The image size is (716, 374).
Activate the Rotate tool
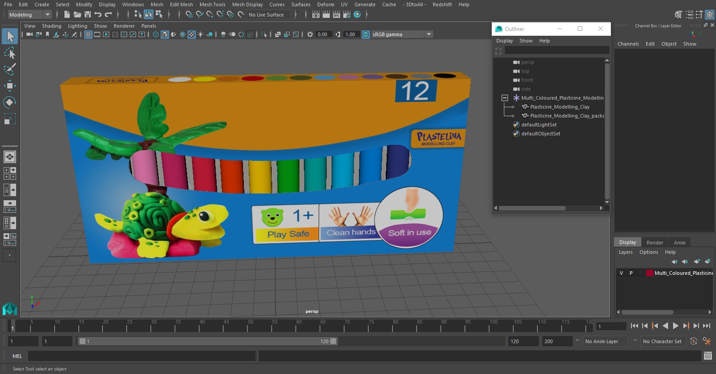point(10,102)
